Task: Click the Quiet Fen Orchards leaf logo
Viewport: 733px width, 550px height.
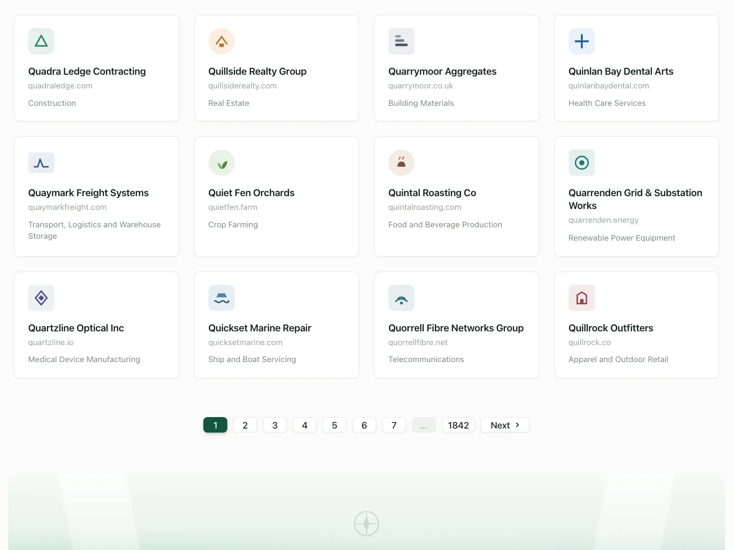Action: pyautogui.click(x=222, y=163)
